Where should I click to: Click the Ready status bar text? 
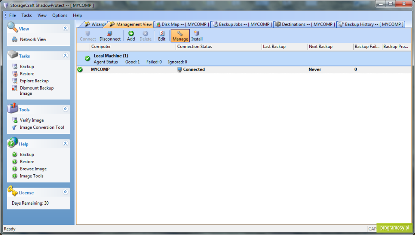pos(10,229)
